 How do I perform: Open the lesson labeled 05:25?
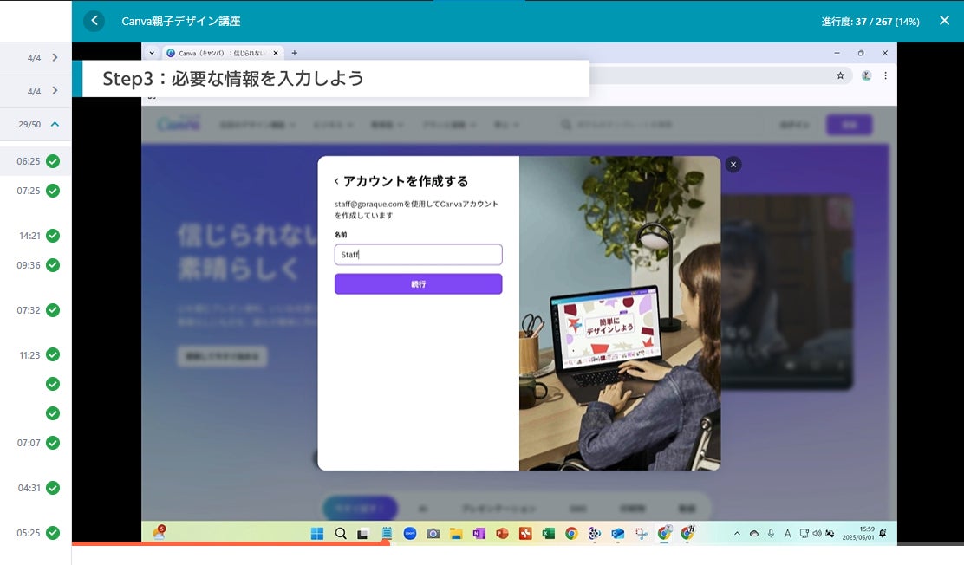(29, 532)
